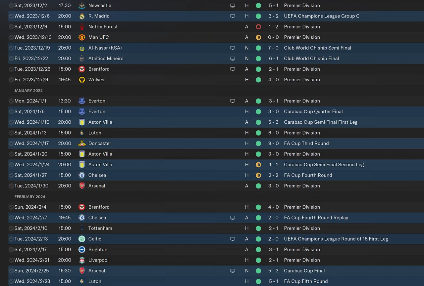The image size is (424, 286).
Task: Click the red loss indicator for Nottm Forest
Action: tap(258, 27)
